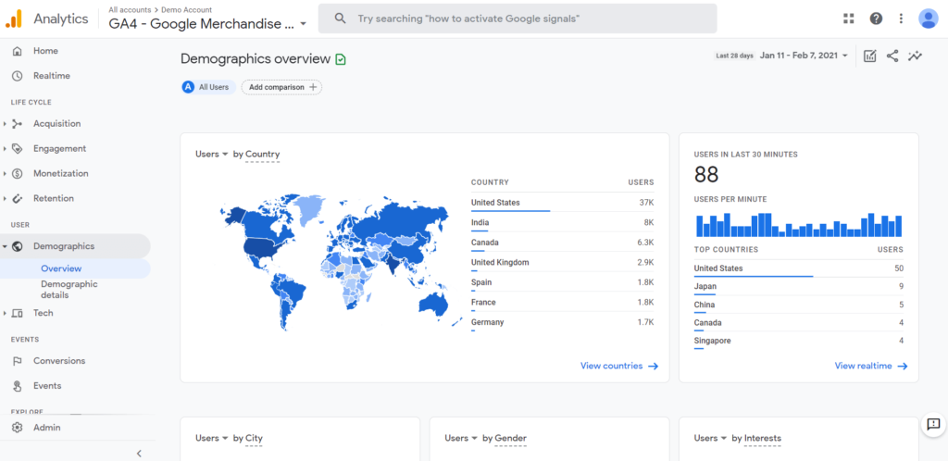Expand the Engagement menu arrow
The width and height of the screenshot is (948, 461).
tap(5, 149)
